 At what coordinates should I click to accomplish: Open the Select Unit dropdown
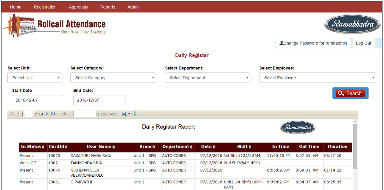tap(34, 78)
